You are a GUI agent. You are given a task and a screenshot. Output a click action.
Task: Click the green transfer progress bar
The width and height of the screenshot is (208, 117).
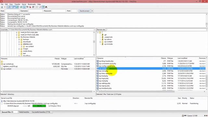point(39,106)
